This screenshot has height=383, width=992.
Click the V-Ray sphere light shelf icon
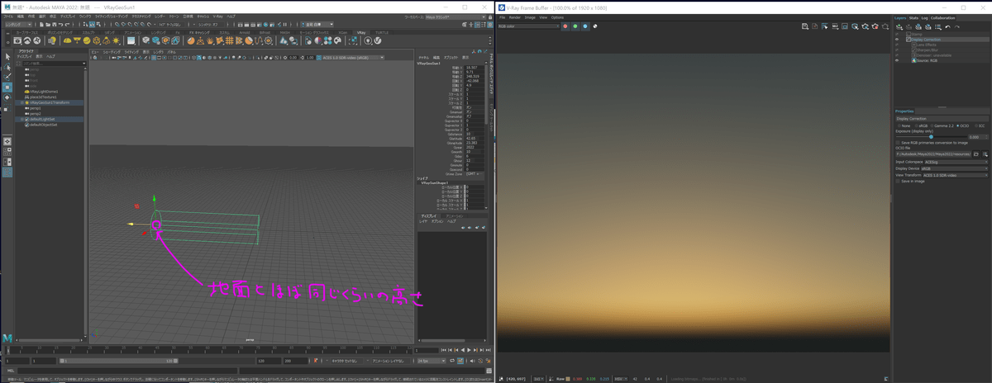87,40
